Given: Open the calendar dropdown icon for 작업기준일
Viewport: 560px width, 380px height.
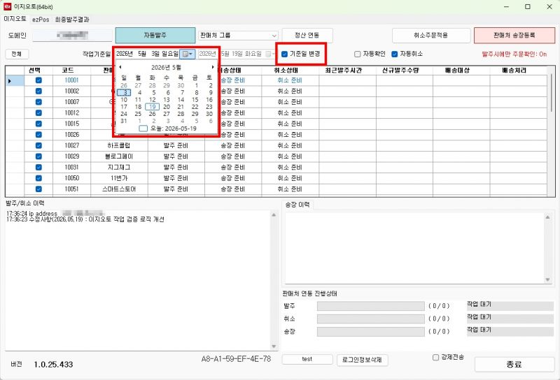Looking at the screenshot, I should point(187,54).
